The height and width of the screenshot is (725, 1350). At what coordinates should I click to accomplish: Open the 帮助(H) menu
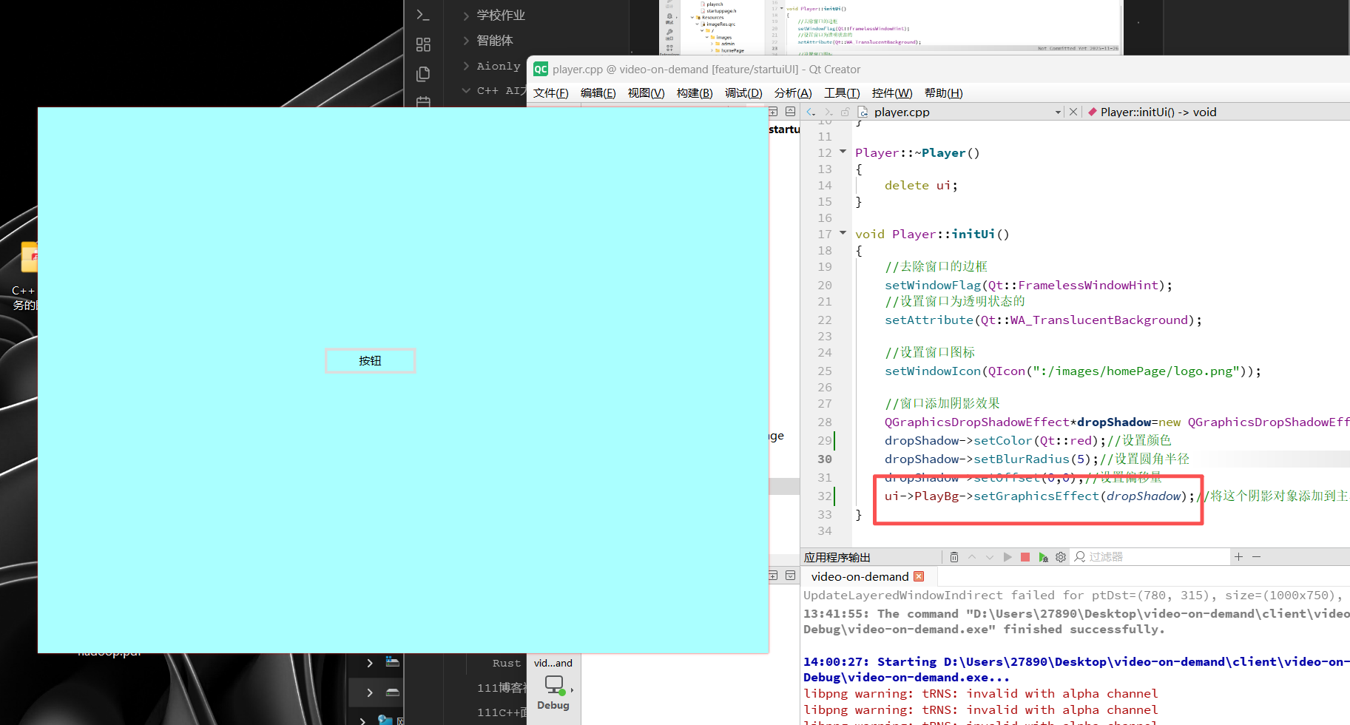pos(943,93)
